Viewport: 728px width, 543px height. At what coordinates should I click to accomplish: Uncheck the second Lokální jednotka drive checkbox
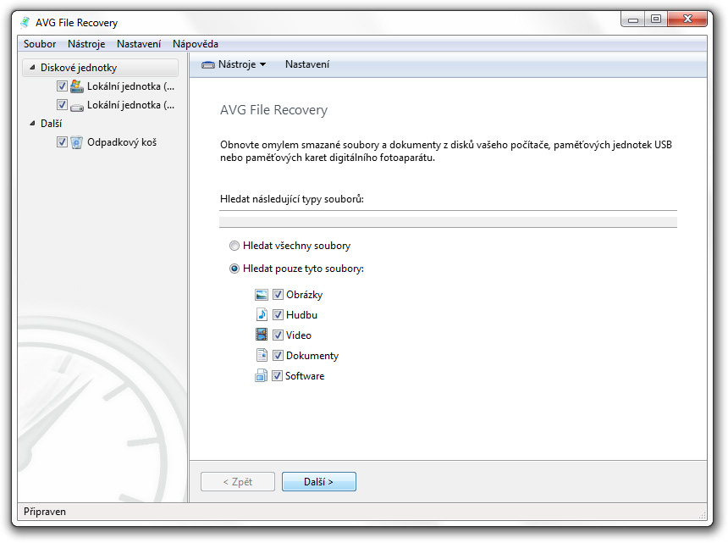tap(62, 105)
